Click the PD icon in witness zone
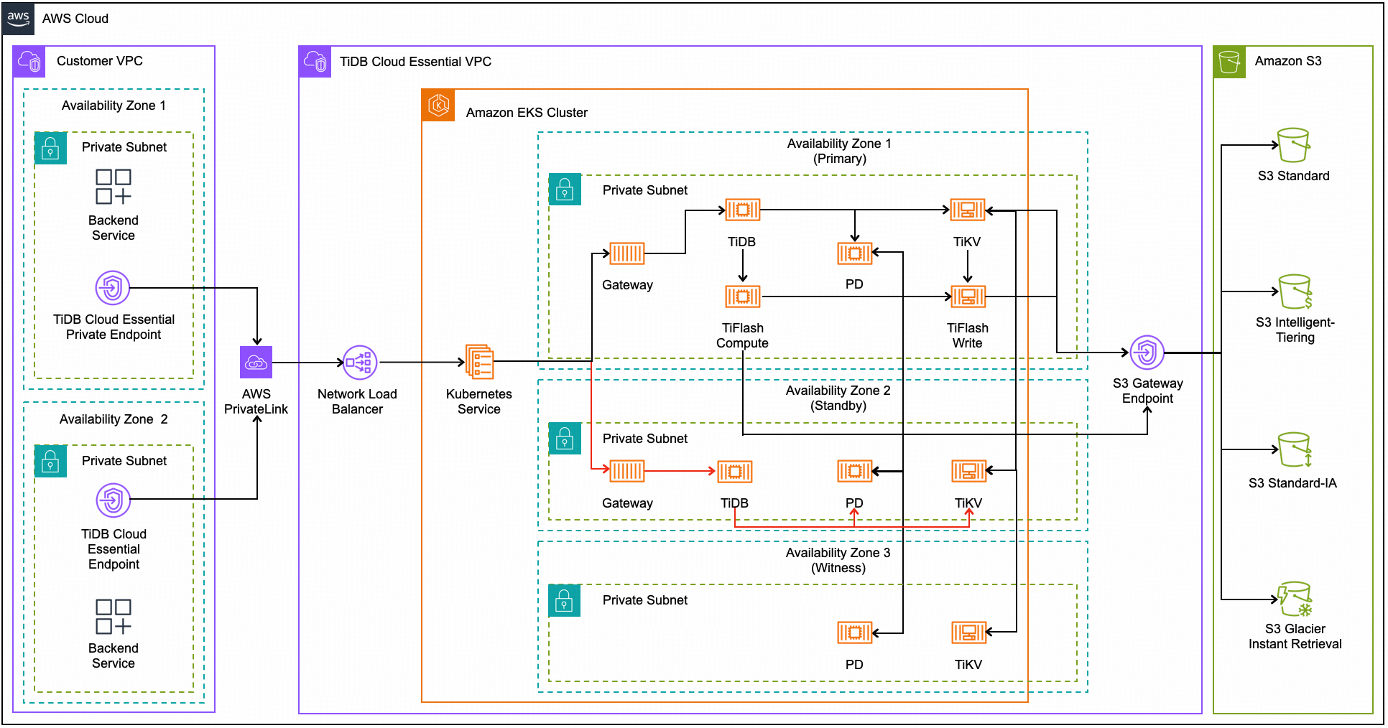Image resolution: width=1388 pixels, height=728 pixels. 854,633
